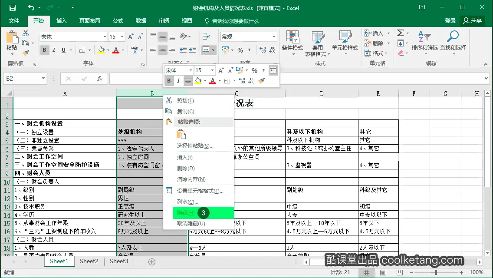Toggle align left in ribbon
The image size is (493, 278).
[x=153, y=50]
